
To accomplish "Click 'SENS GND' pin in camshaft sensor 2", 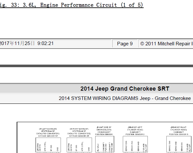I will click(x=138, y=146).
